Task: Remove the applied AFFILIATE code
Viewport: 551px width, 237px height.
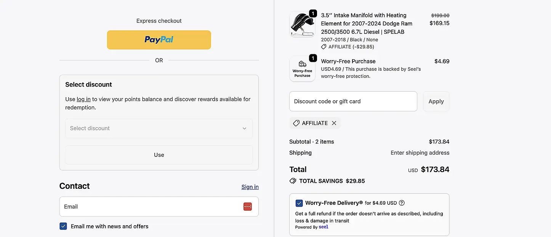Action: coord(334,123)
